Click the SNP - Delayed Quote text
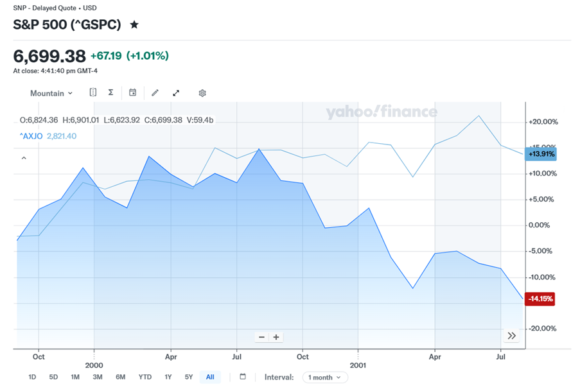580x391 pixels. (x=44, y=8)
